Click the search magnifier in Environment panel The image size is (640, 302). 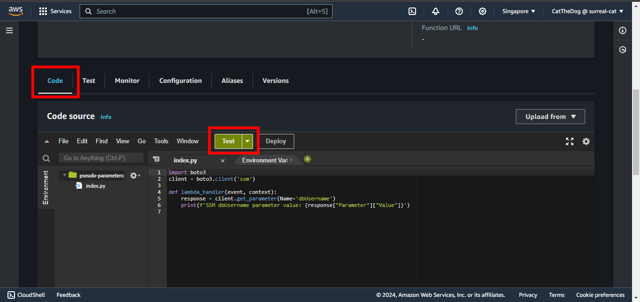(x=46, y=158)
